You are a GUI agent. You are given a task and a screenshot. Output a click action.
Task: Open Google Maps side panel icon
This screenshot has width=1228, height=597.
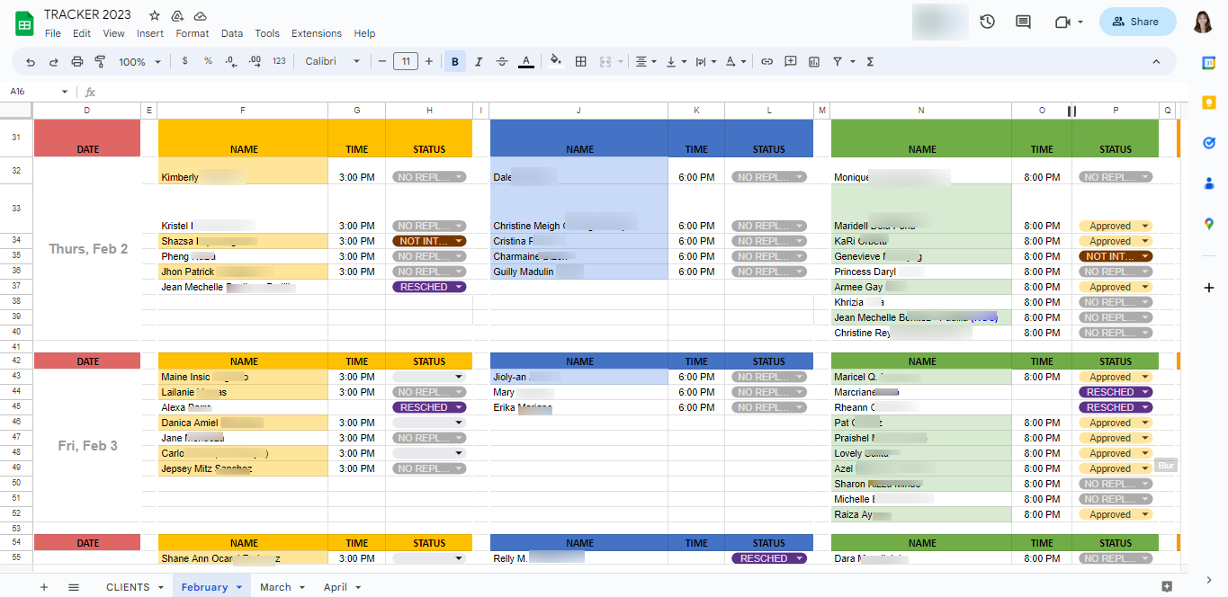click(x=1209, y=224)
